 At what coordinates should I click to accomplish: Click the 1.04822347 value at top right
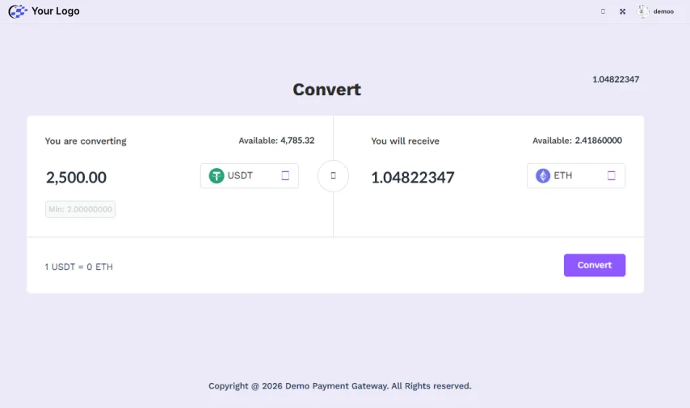616,79
